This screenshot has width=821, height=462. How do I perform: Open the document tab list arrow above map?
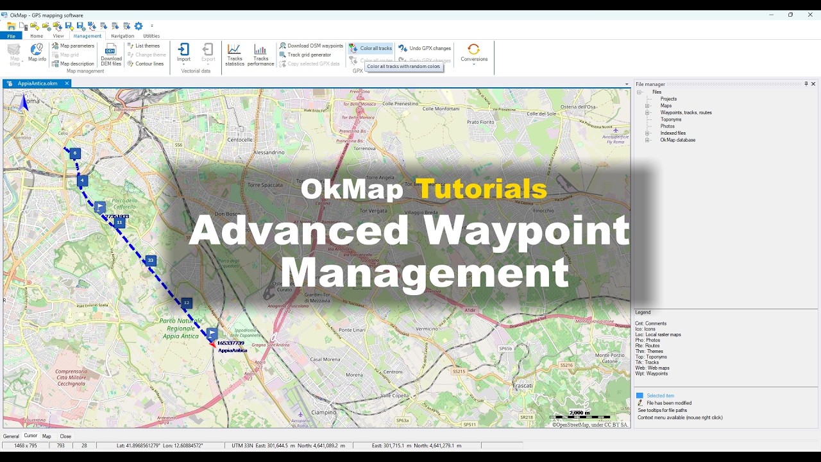tap(627, 84)
